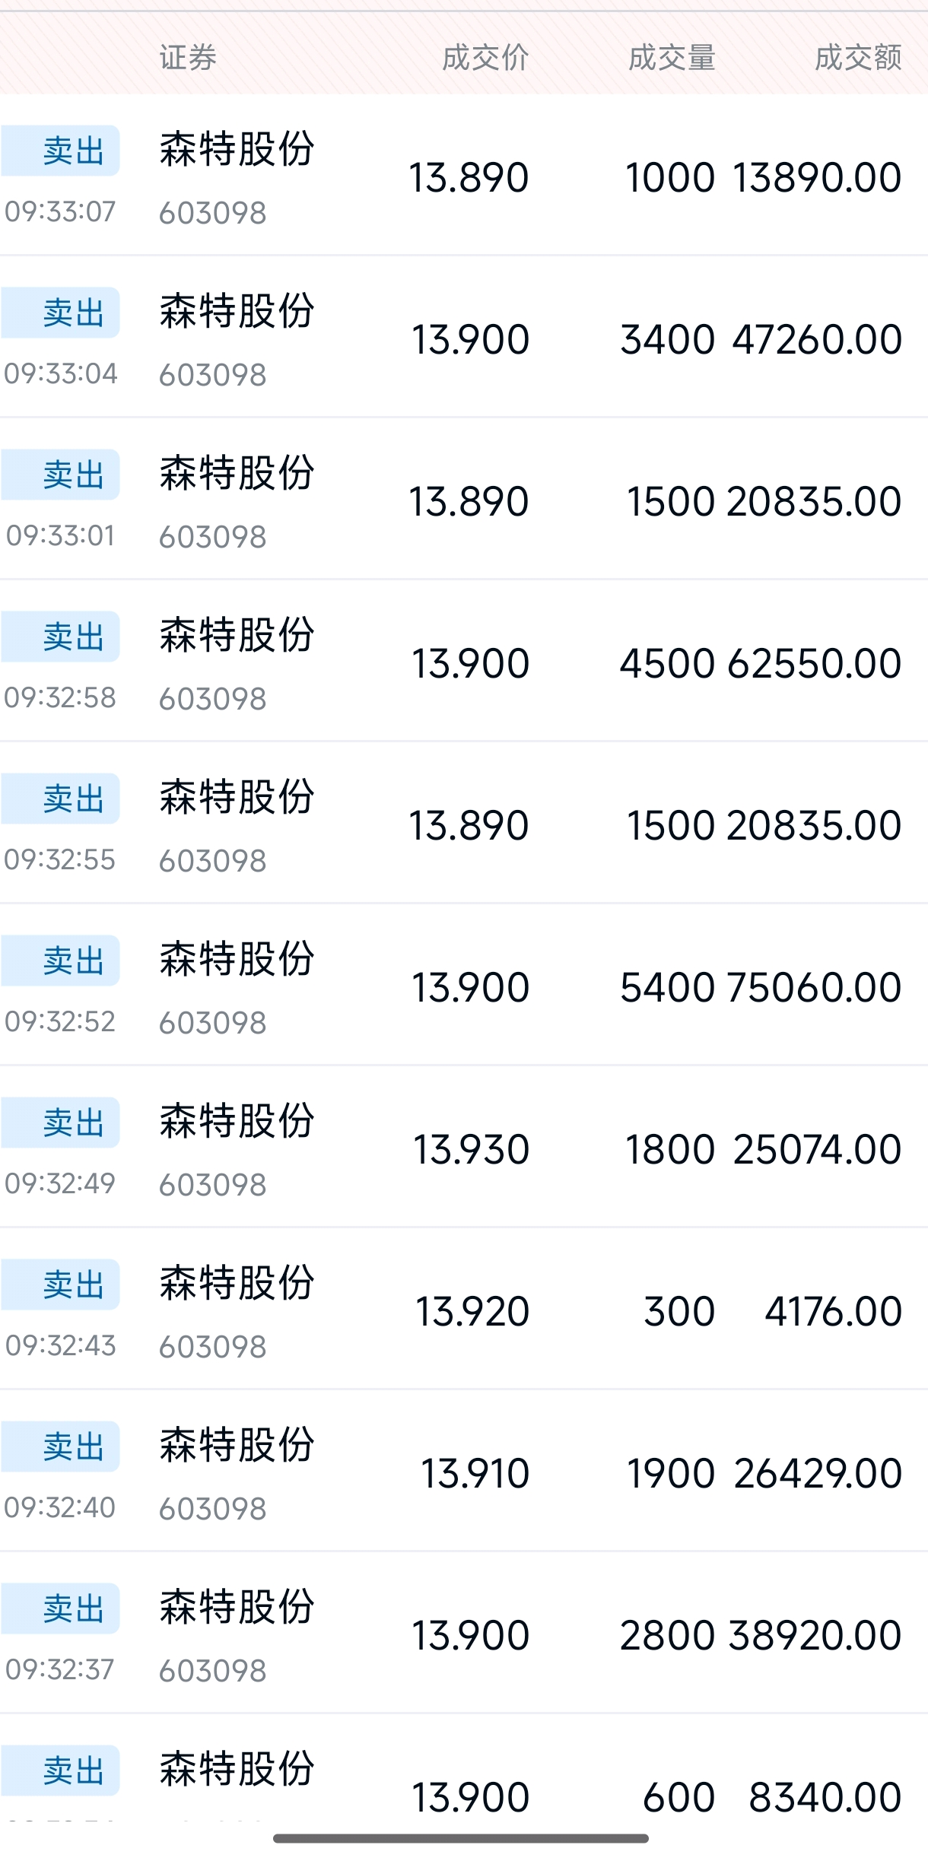Open the 森特股份 entry at 09:32:37
This screenshot has width=928, height=1861.
pos(237,1607)
